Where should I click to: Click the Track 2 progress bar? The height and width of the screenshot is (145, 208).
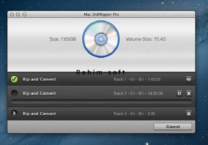pos(102,101)
